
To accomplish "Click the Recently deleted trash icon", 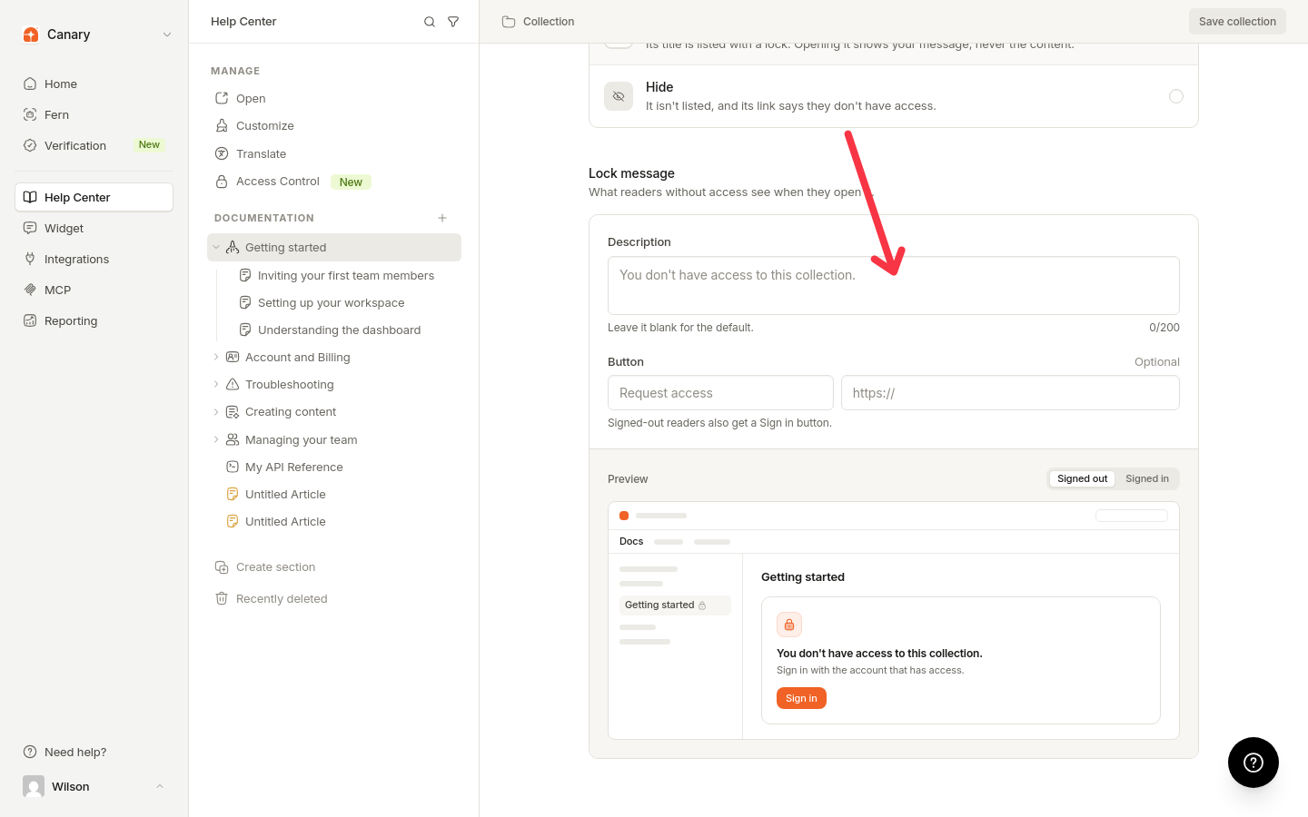I will click(x=222, y=598).
